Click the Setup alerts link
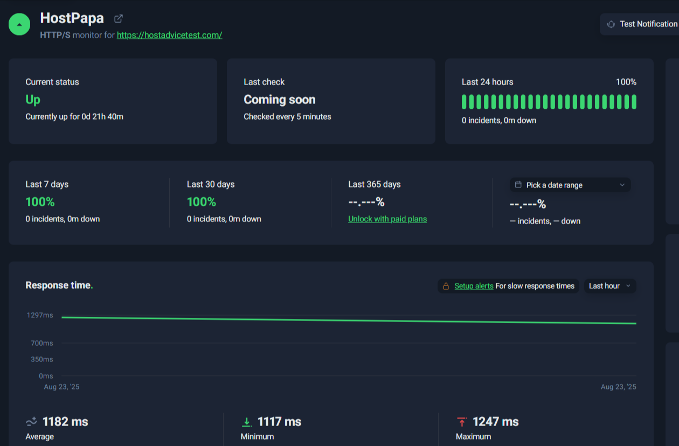The width and height of the screenshot is (679, 446). (x=474, y=286)
